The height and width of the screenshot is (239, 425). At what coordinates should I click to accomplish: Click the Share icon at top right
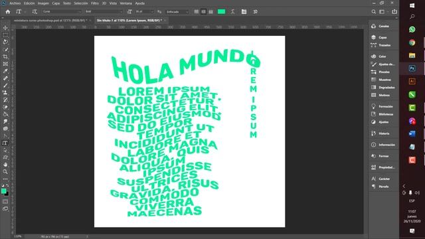pyautogui.click(x=394, y=11)
